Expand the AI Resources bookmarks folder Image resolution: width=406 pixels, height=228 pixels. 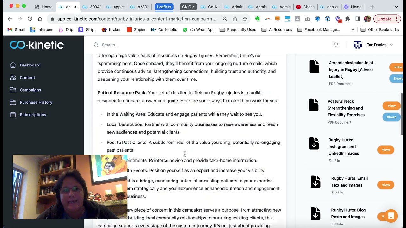click(x=277, y=30)
